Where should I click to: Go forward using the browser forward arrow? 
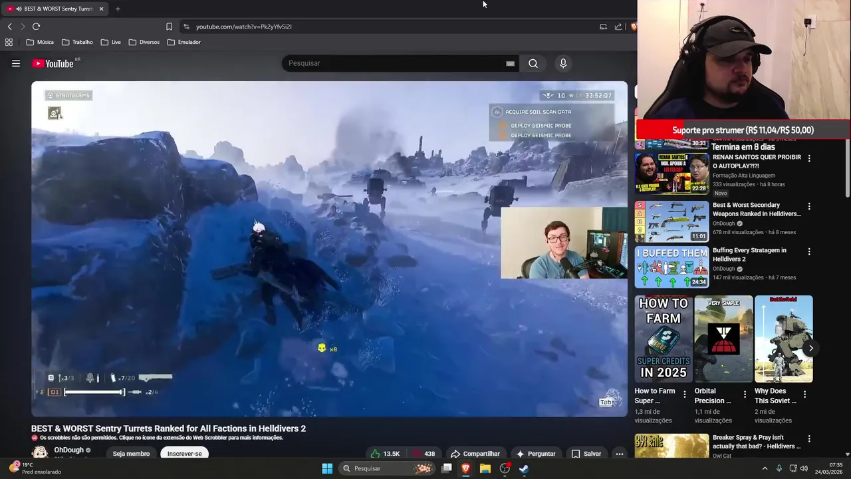pyautogui.click(x=23, y=27)
